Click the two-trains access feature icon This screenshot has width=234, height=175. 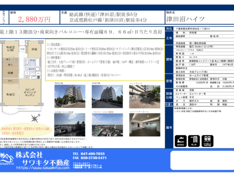tap(208, 141)
